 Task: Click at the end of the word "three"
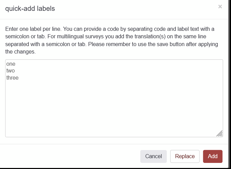coord(19,78)
